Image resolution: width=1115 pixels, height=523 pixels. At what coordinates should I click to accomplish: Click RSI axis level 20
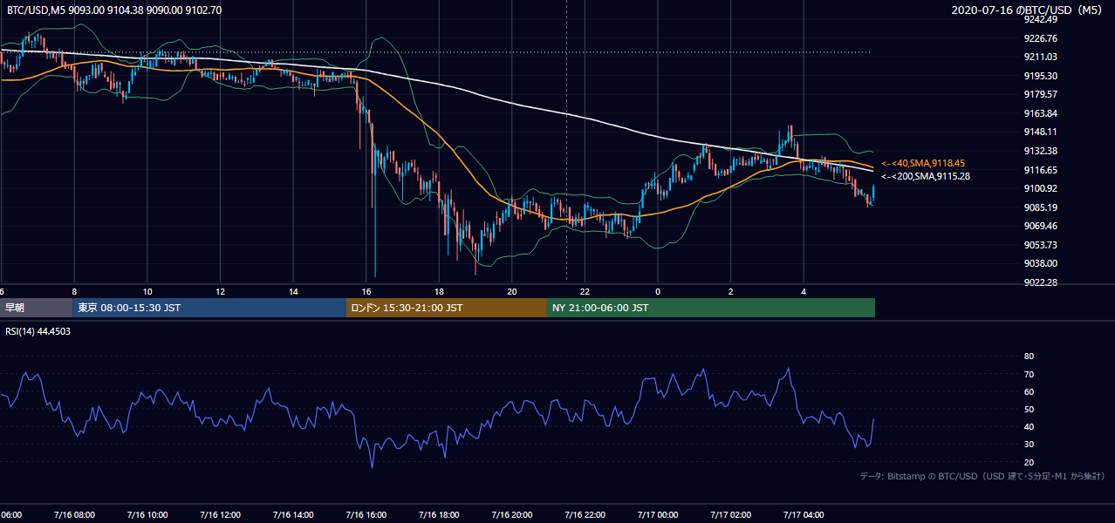1029,462
